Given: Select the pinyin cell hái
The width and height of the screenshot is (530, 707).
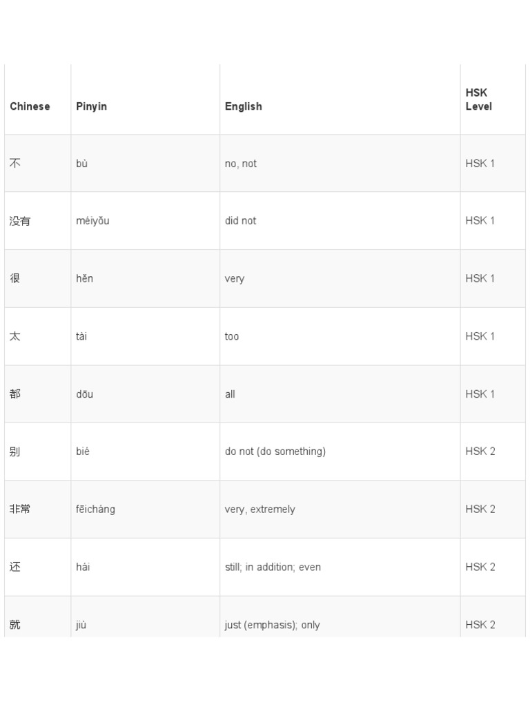Looking at the screenshot, I should click(83, 567).
